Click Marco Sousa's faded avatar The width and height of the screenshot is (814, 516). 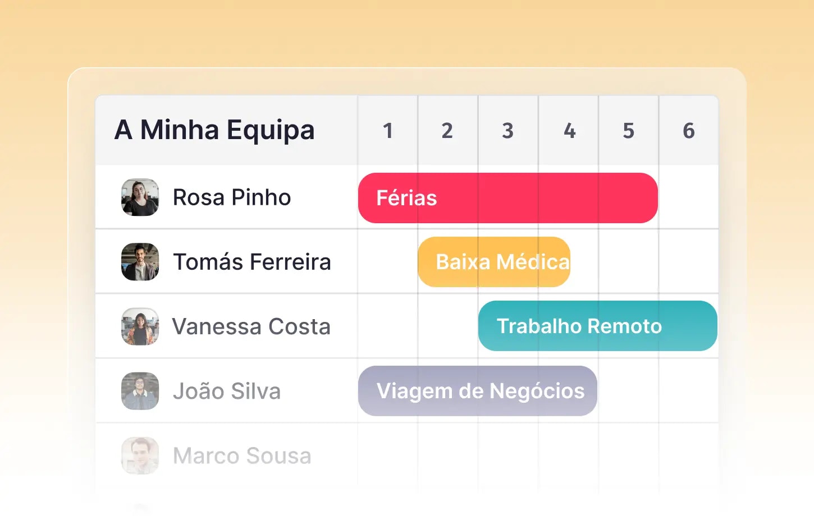(140, 455)
